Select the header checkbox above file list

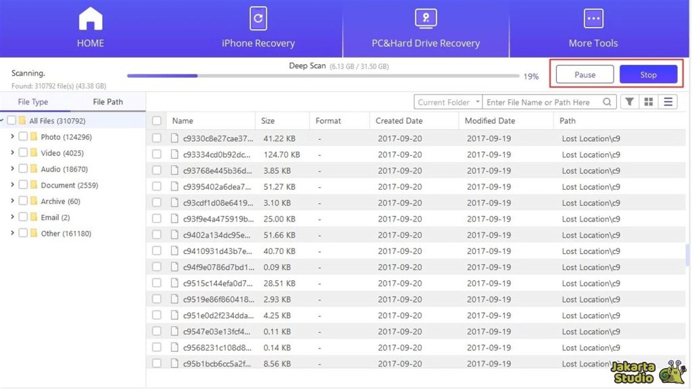156,120
